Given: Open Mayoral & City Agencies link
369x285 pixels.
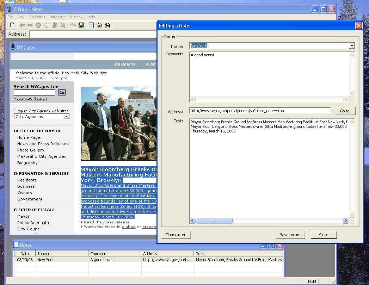Looking at the screenshot, I should (42, 156).
